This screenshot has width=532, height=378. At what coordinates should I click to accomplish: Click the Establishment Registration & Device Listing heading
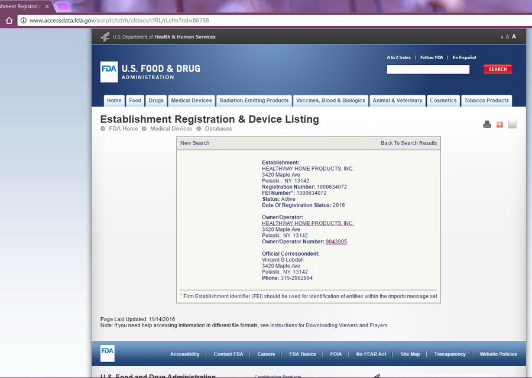[x=209, y=119]
